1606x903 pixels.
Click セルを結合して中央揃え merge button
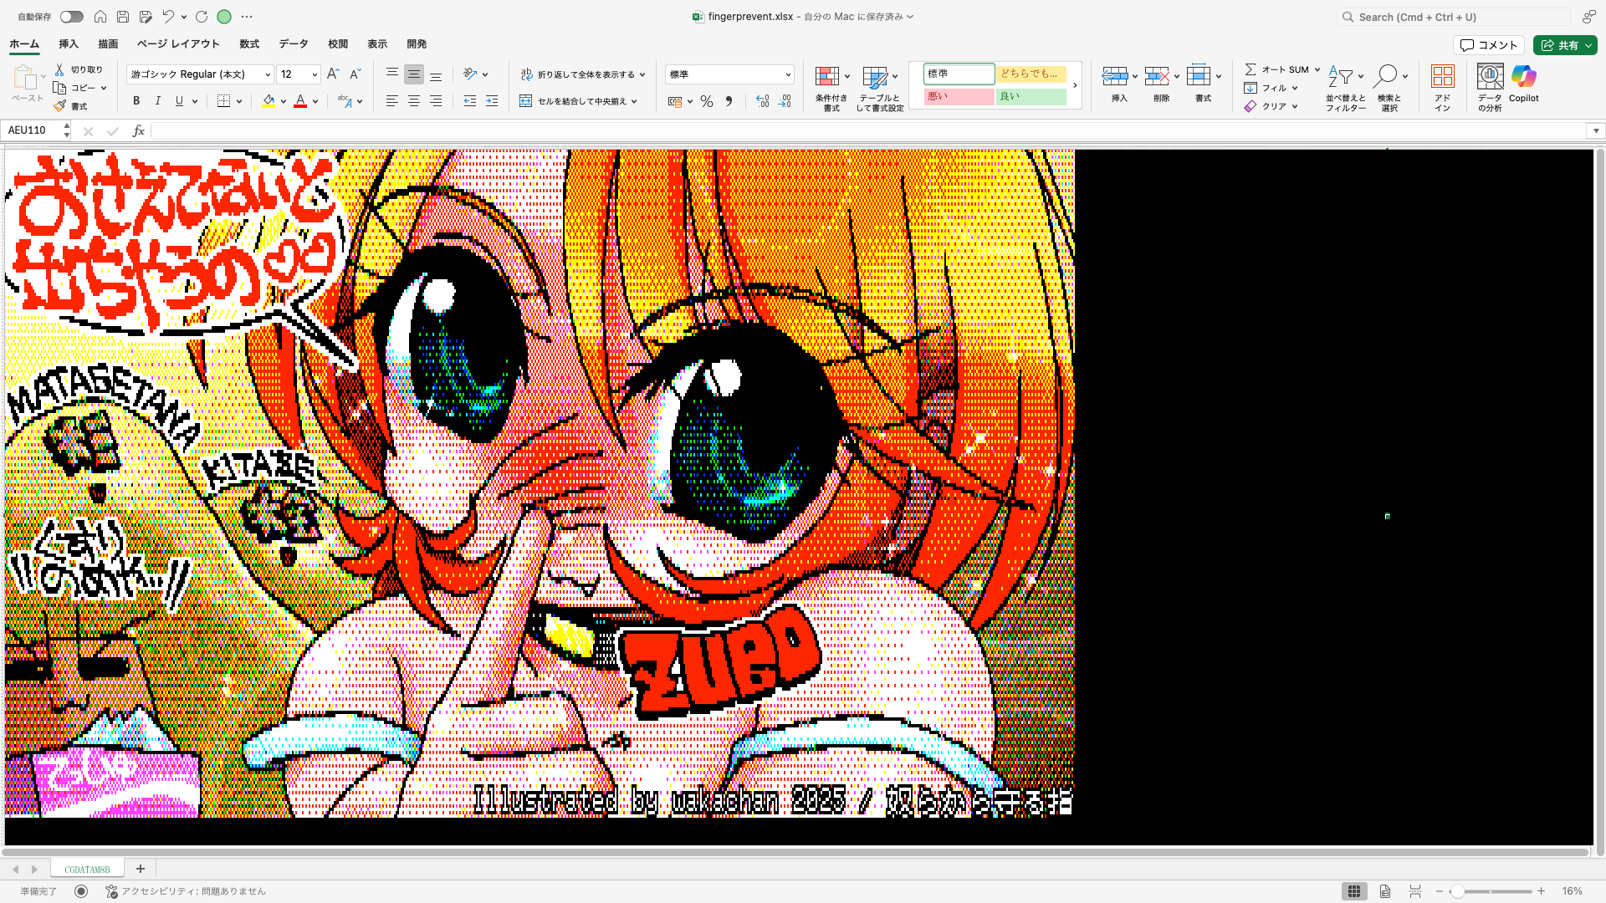coord(578,101)
